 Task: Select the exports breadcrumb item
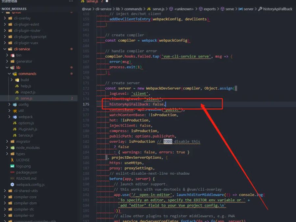210,9
